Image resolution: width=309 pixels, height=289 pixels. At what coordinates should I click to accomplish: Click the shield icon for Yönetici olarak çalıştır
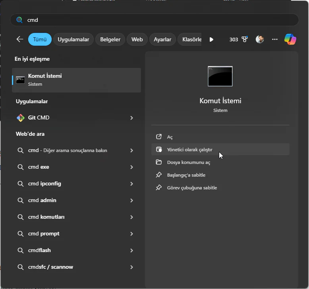point(159,150)
